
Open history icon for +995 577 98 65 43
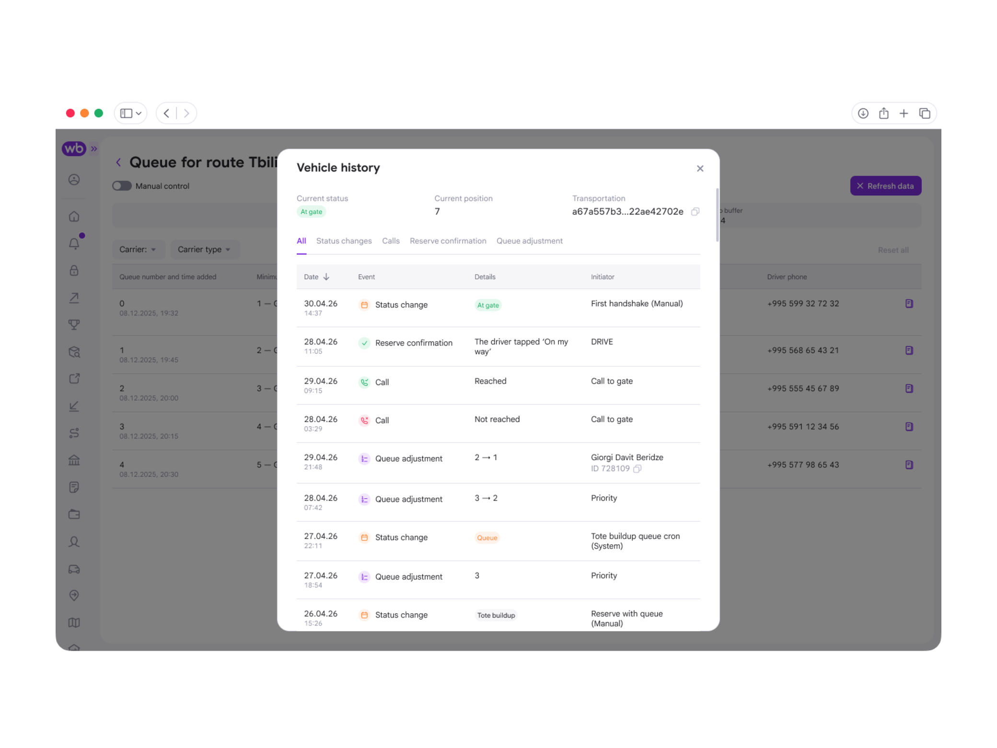[909, 465]
